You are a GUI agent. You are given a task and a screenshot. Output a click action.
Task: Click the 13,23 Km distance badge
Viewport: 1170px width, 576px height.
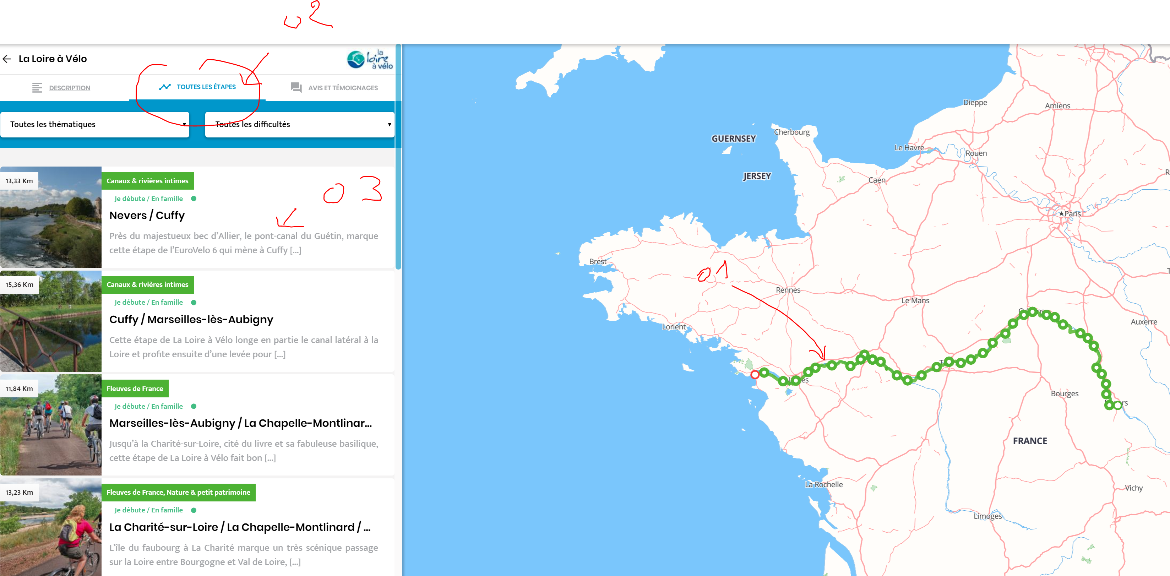coord(19,493)
